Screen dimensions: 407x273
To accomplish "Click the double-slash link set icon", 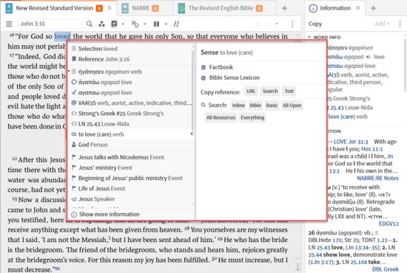I will pos(176,24).
